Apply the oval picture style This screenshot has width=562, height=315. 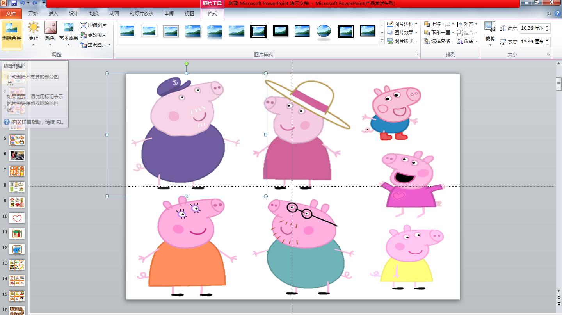coord(324,31)
